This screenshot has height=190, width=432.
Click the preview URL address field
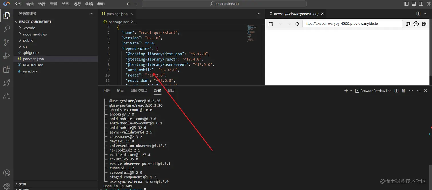352,24
